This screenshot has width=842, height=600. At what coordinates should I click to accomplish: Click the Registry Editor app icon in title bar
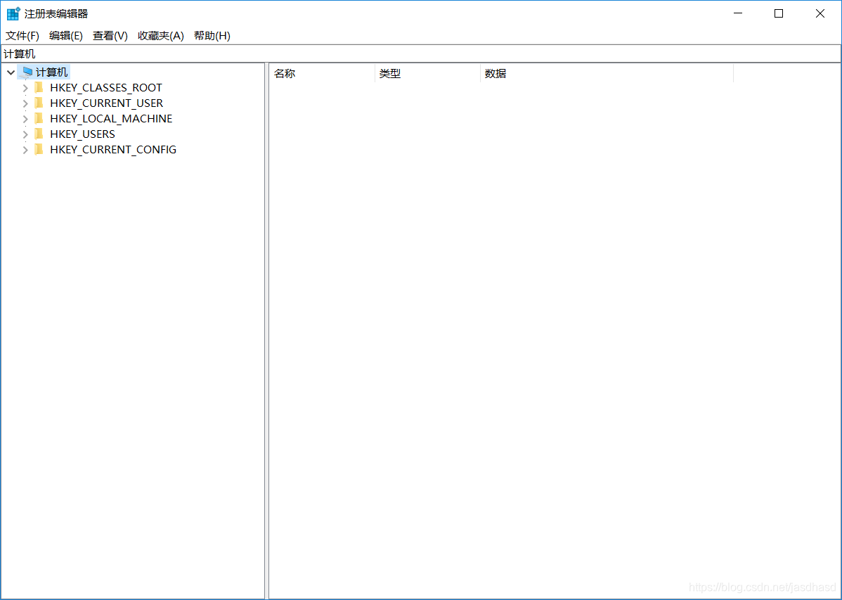[x=13, y=13]
